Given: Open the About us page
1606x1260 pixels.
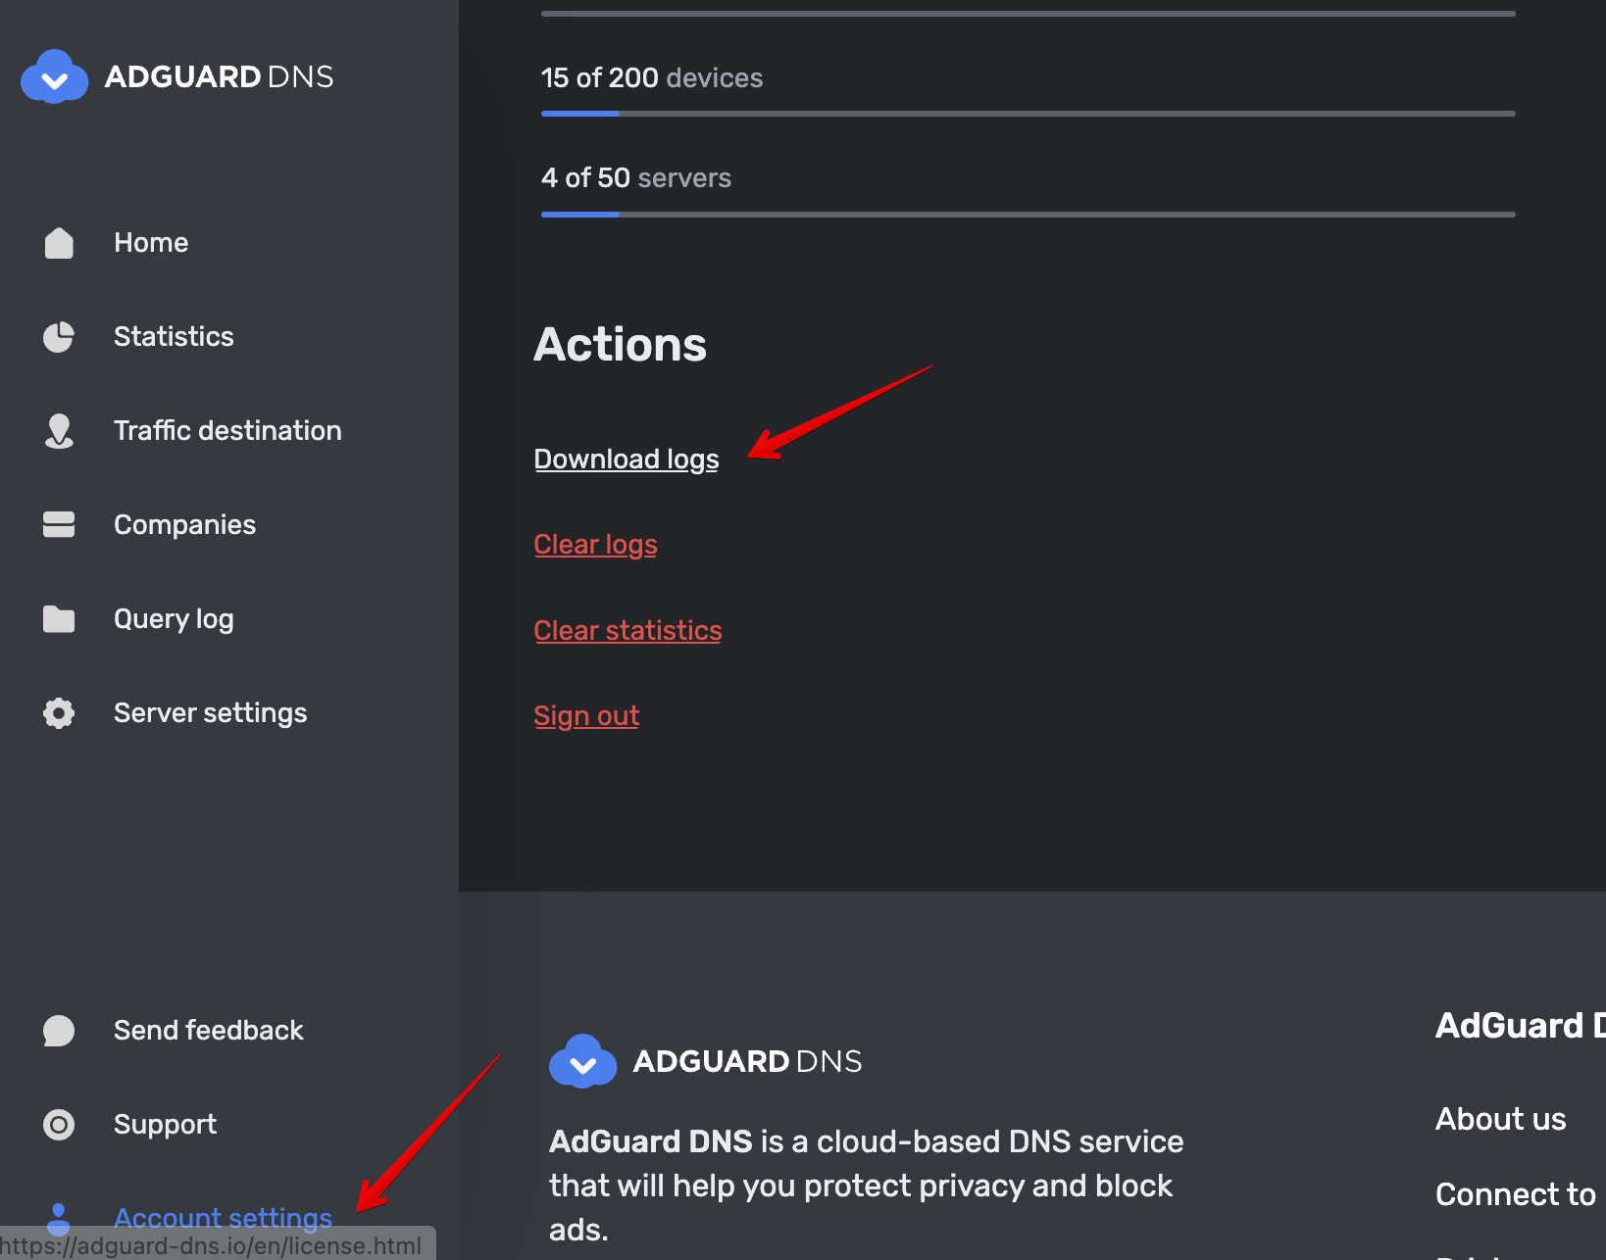Looking at the screenshot, I should coord(1500,1118).
